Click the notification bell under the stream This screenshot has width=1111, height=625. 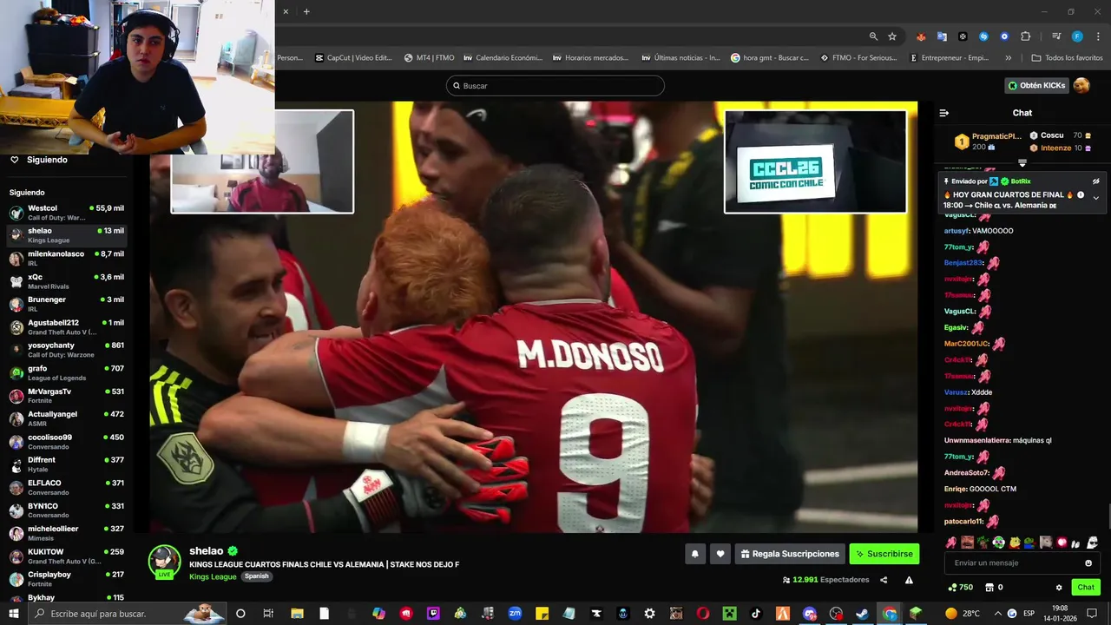click(694, 554)
